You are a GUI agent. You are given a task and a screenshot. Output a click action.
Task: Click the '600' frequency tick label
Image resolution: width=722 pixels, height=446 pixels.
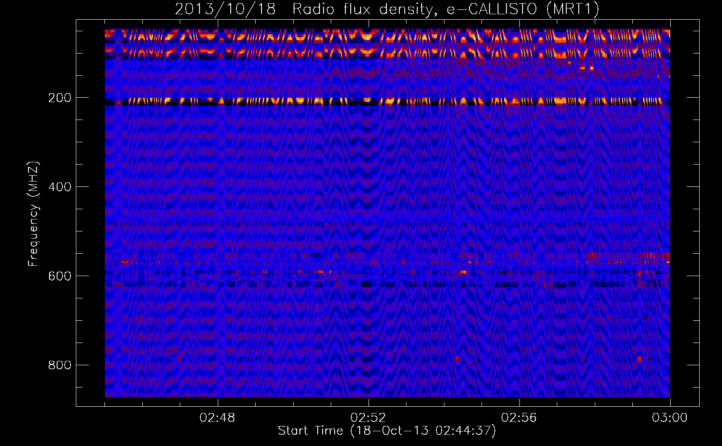tap(60, 276)
